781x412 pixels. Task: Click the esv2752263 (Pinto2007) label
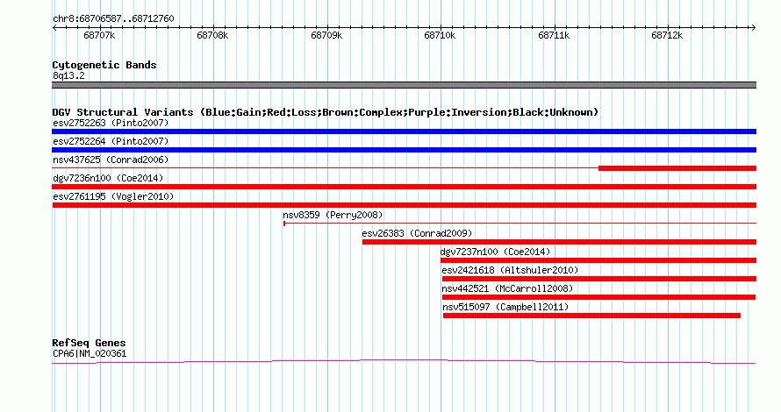(111, 123)
